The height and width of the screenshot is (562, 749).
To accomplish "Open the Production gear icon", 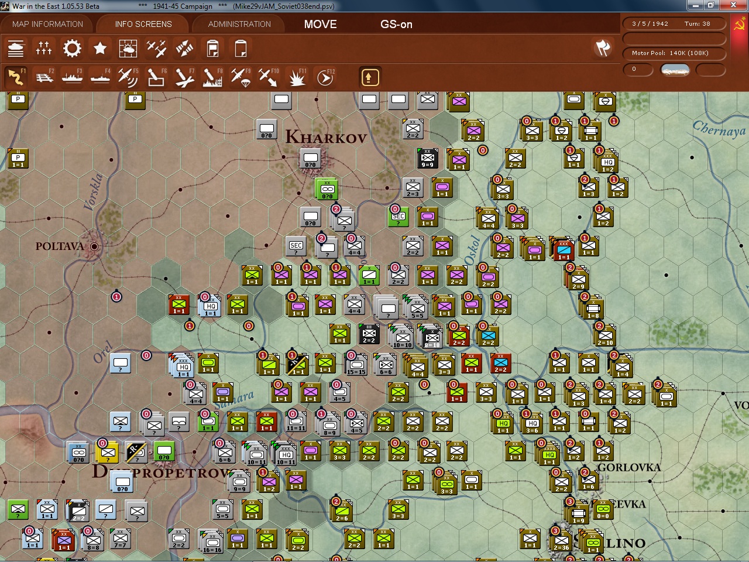I will pos(72,48).
